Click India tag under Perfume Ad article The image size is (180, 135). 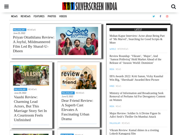[x=112, y=106]
